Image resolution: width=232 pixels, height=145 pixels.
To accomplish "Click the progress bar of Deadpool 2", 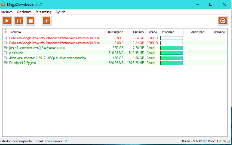I will [172, 63].
